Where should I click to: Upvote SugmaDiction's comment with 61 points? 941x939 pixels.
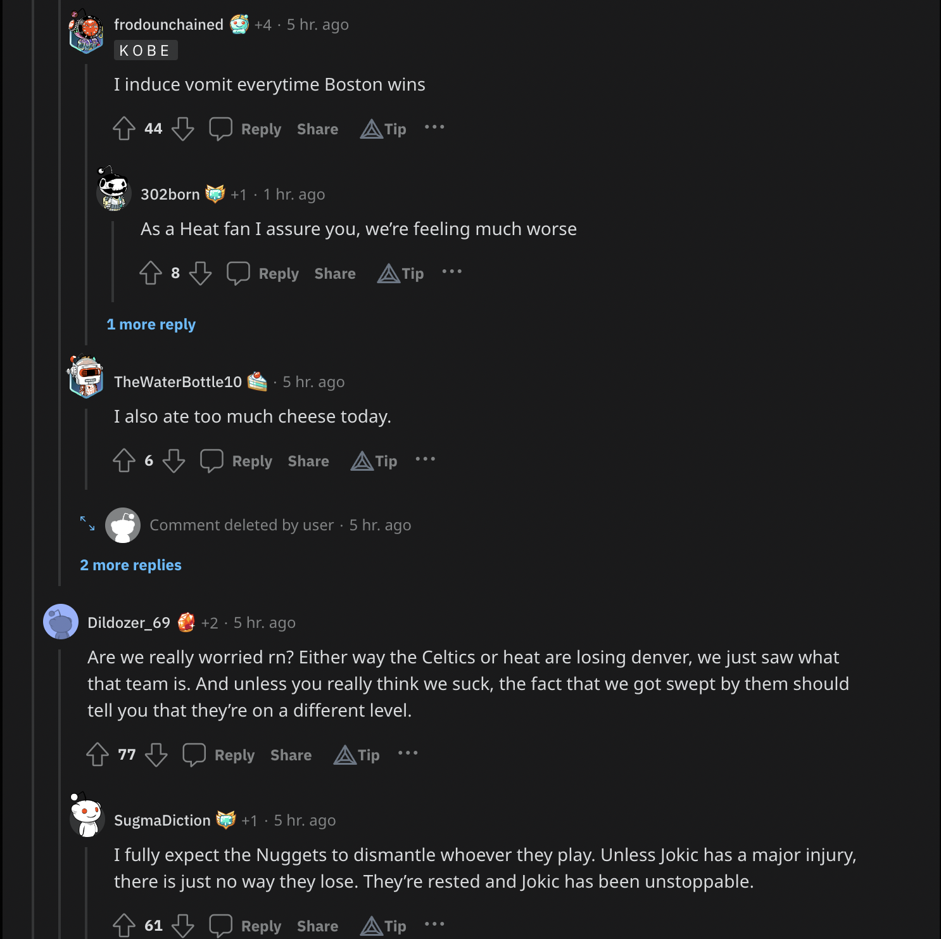(x=124, y=926)
